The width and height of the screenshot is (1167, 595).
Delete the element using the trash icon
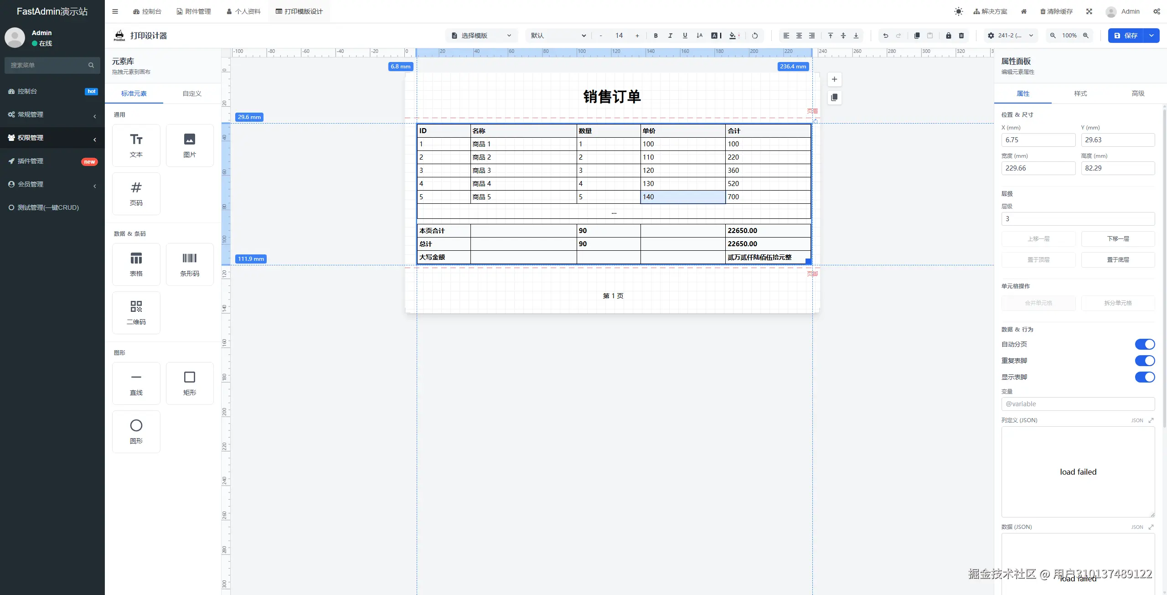[x=961, y=36]
